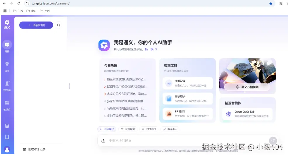Open the Qwen-QwQ-32B agent card
Viewport: 288px width, 156px height.
click(247, 114)
